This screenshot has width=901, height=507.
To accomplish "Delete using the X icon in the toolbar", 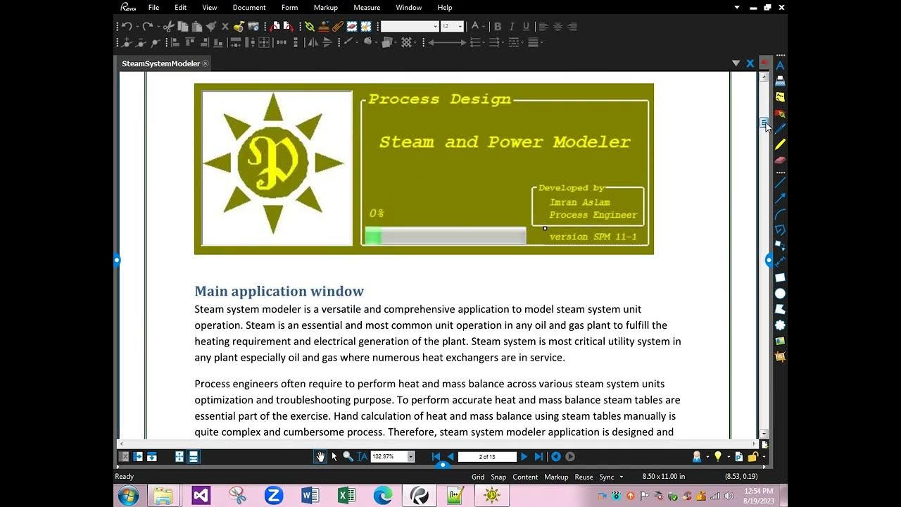I will [225, 27].
